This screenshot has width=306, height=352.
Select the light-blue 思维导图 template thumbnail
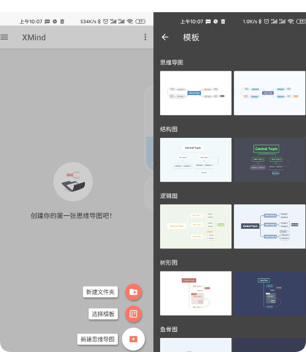(269, 93)
